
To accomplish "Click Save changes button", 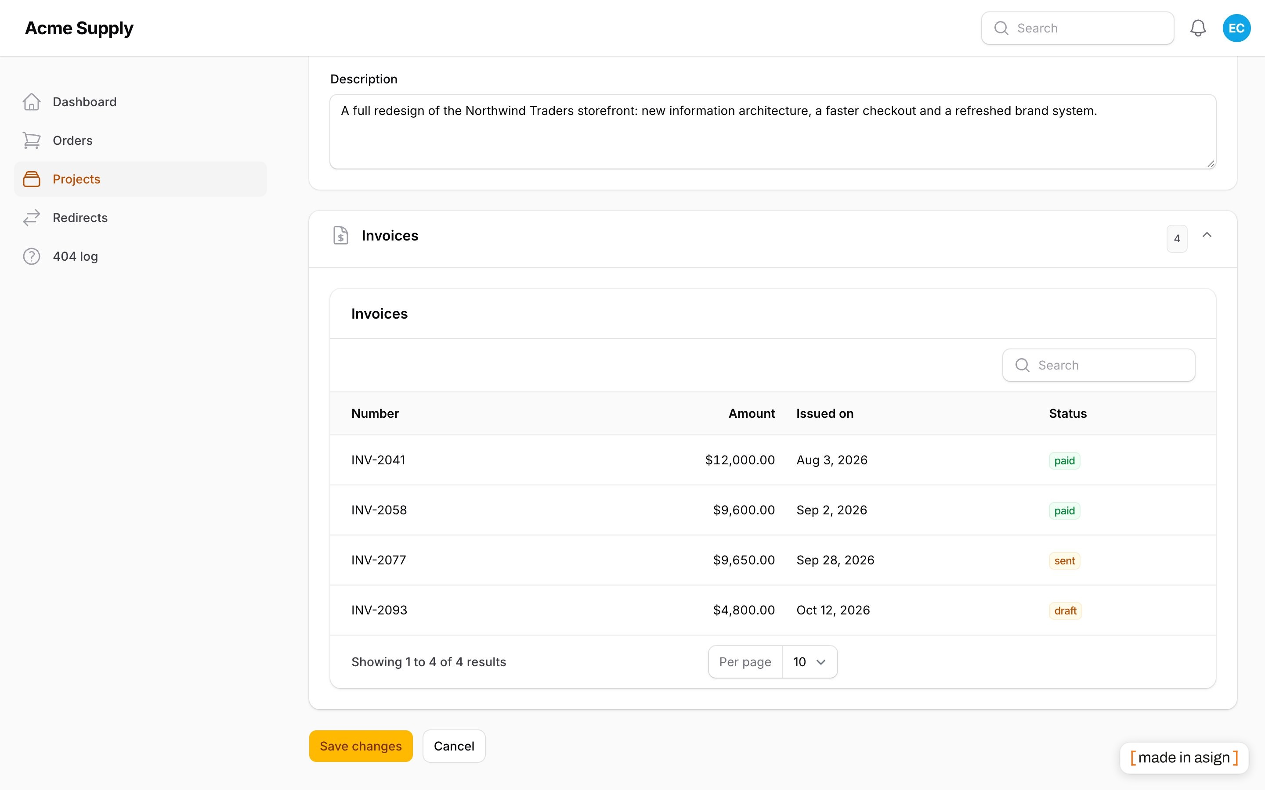I will click(361, 746).
